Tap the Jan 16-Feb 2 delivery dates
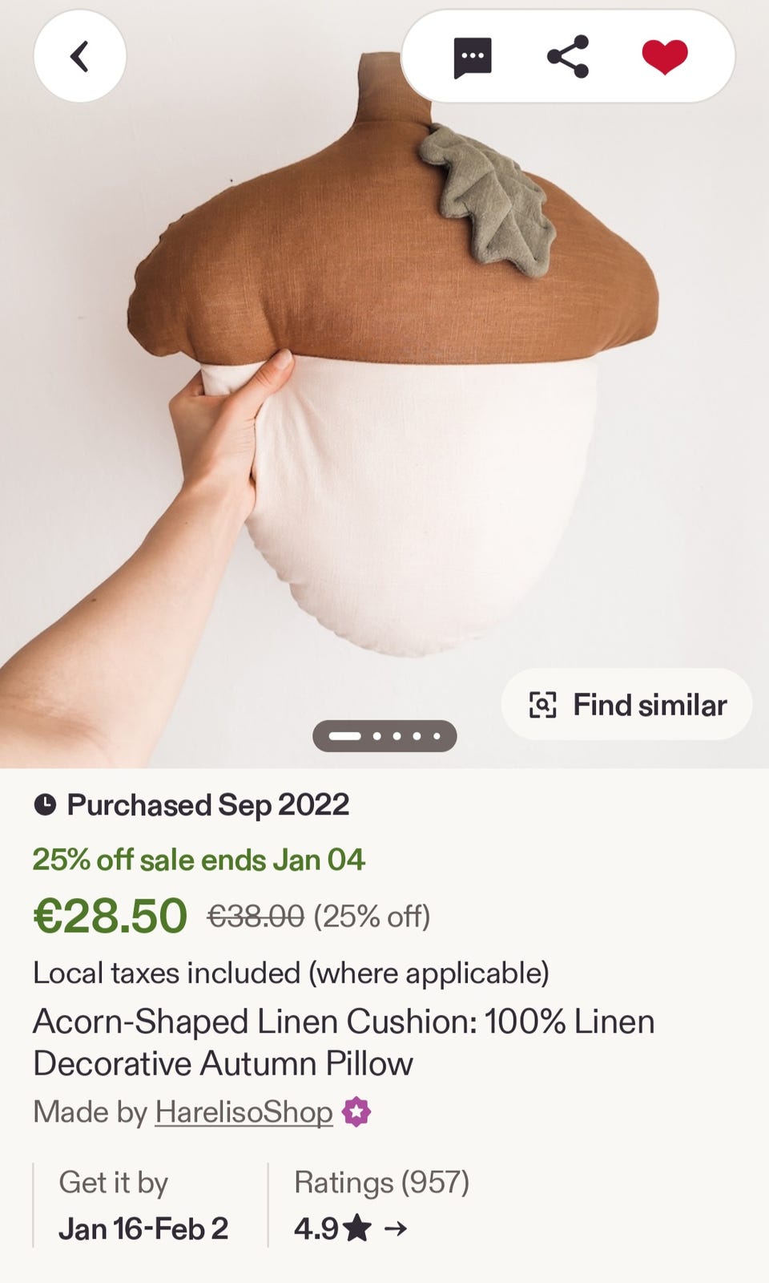This screenshot has height=1283, width=769. (143, 1228)
